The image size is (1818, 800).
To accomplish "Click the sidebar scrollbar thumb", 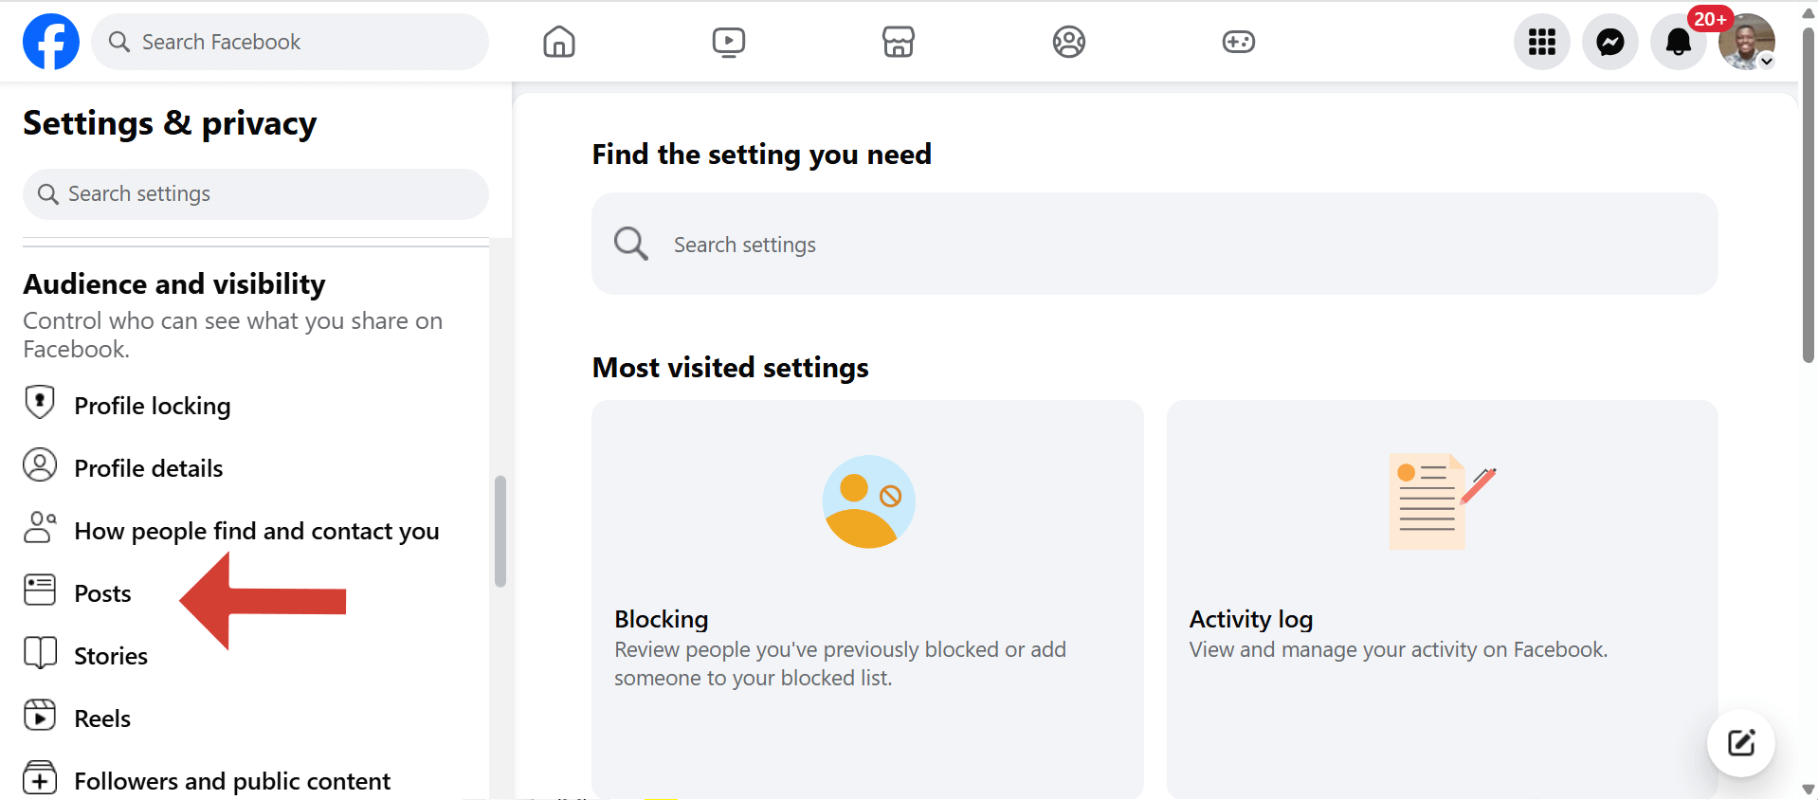I will tap(500, 531).
